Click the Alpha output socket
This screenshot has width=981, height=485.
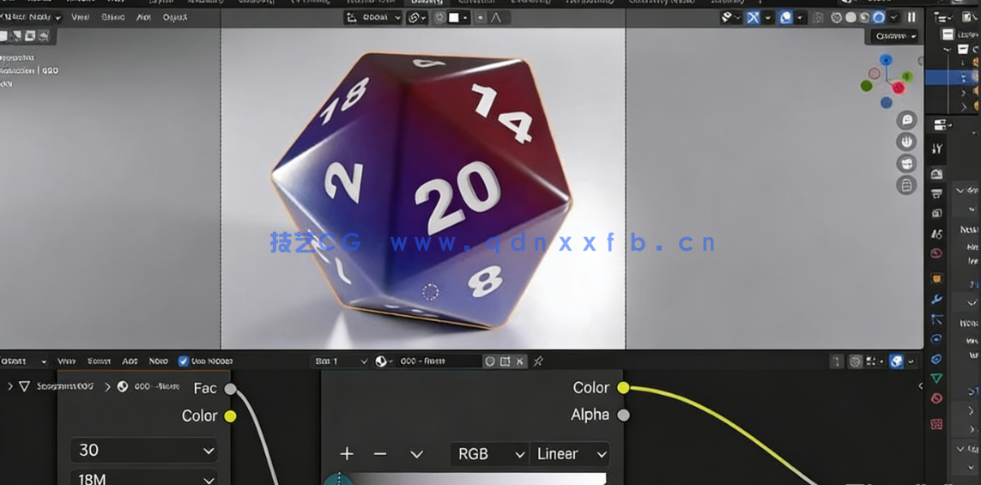click(623, 415)
